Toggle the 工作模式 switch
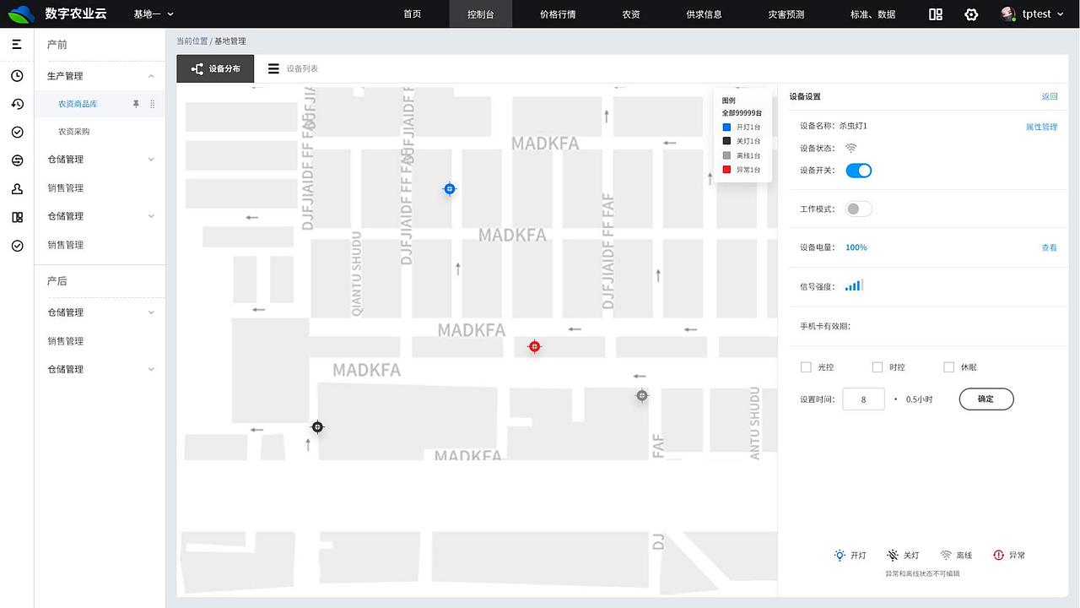 [859, 209]
